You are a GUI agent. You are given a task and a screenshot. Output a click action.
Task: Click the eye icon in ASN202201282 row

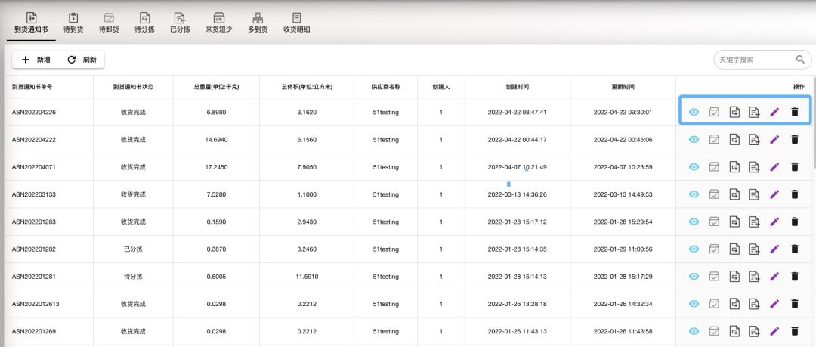click(694, 249)
